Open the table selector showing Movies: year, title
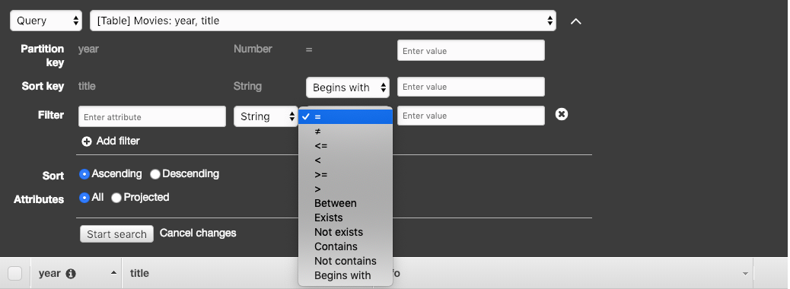Screen dimensions: 790x289 [x=323, y=21]
